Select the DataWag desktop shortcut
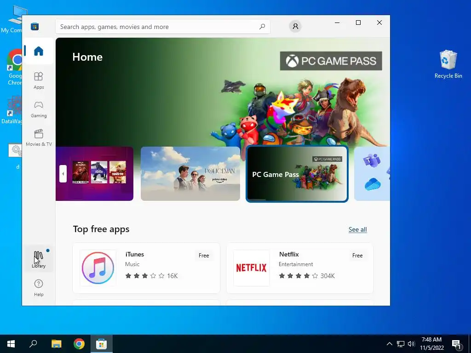471x353 pixels. coord(12,109)
